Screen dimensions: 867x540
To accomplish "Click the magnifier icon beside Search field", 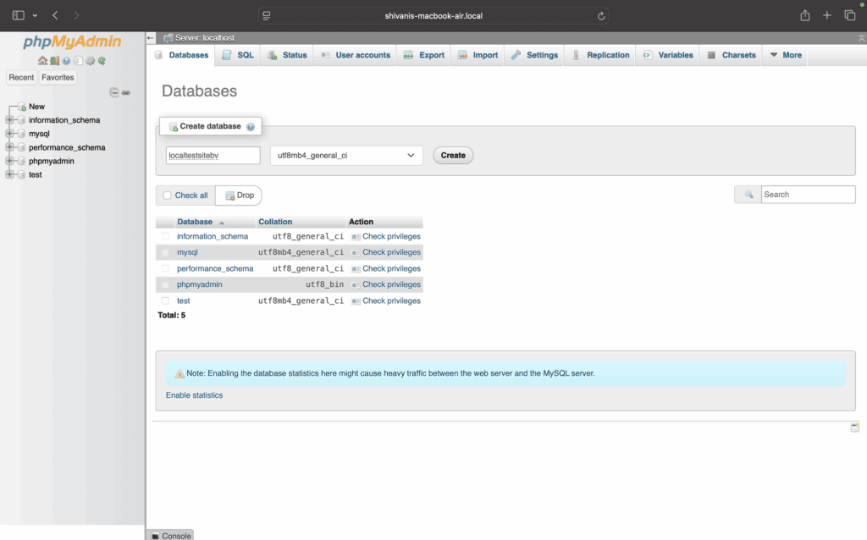I will (x=748, y=195).
